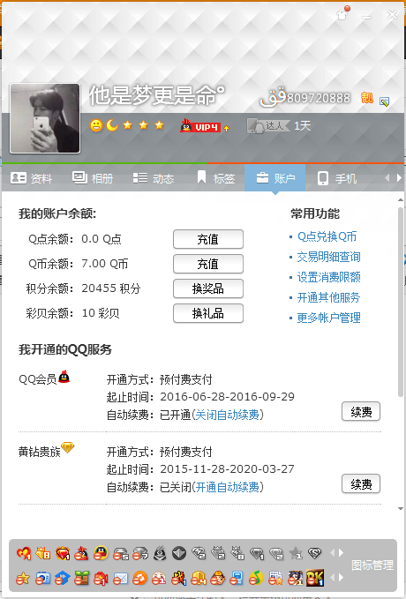The width and height of the screenshot is (406, 599).
Task: Click the blue camera album icon
Action: pos(43,579)
